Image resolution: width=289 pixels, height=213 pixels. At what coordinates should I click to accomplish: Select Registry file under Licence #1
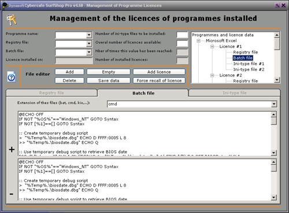coord(245,52)
